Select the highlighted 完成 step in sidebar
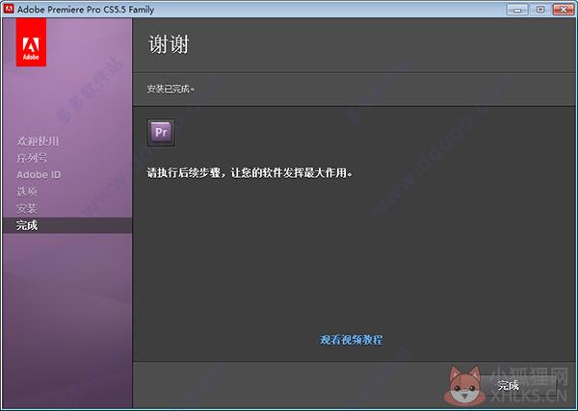Viewport: 578px width, 411px height. coord(67,225)
